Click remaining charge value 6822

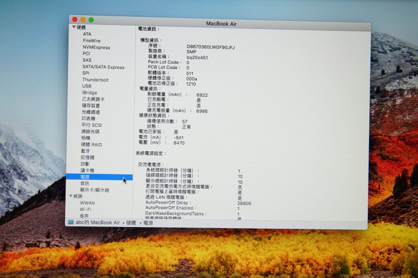(202, 95)
